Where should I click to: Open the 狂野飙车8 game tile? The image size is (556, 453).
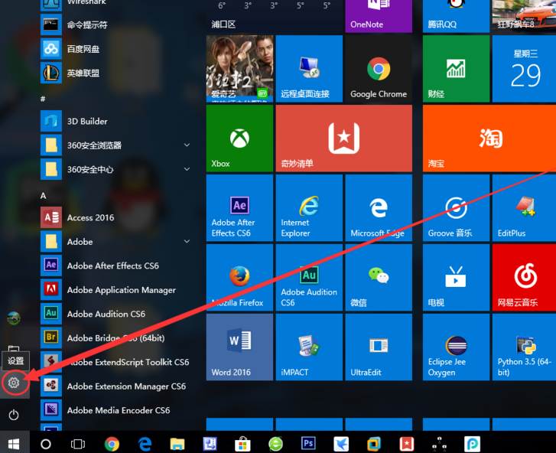coord(524,16)
